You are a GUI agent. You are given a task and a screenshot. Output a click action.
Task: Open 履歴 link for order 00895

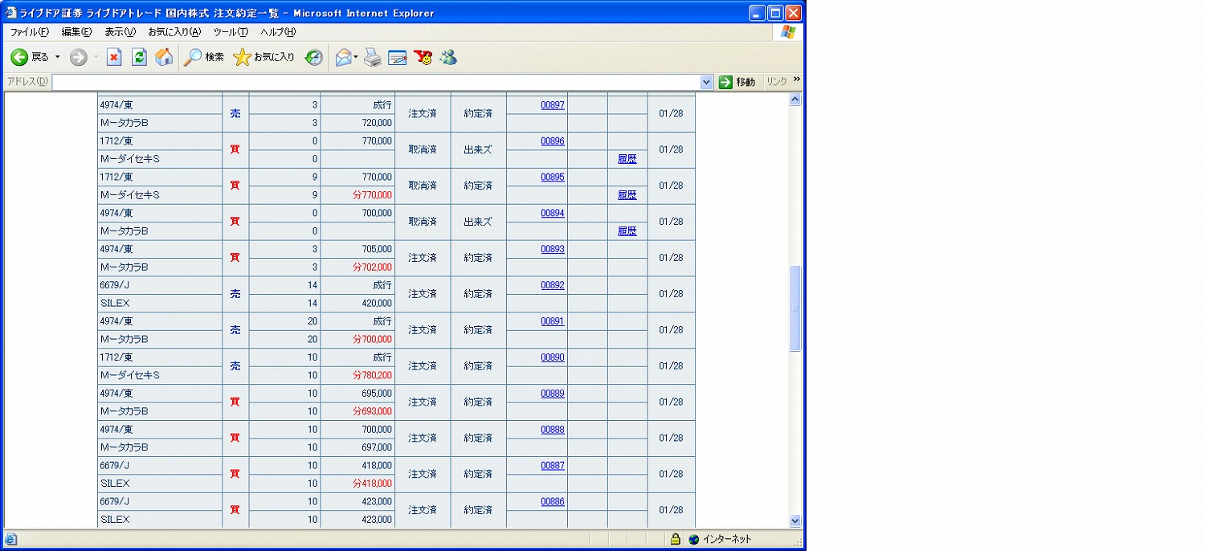coord(627,195)
